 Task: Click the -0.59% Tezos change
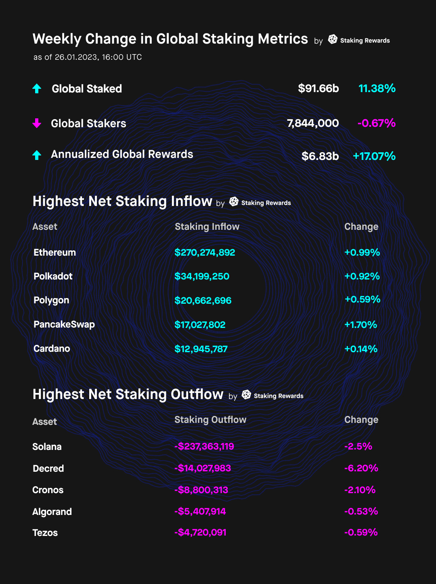[361, 532]
